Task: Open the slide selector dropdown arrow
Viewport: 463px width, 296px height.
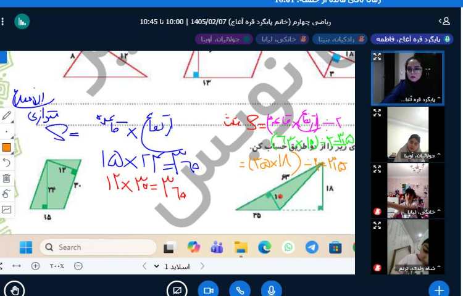Action: click(x=157, y=266)
